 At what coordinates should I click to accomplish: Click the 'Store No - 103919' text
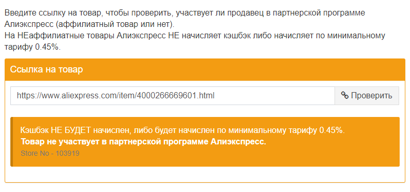50,153
